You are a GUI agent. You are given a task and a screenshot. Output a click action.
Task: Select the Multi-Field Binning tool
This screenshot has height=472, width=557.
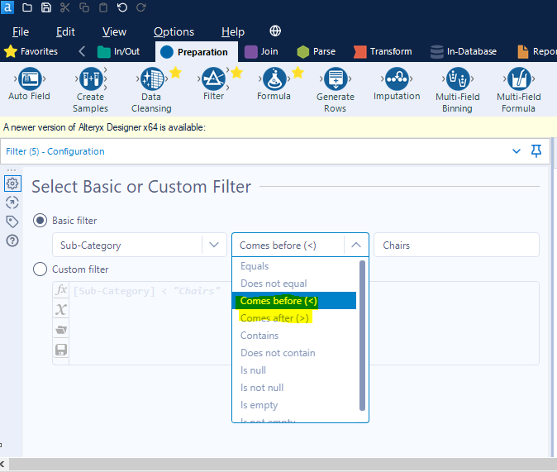[x=457, y=79]
